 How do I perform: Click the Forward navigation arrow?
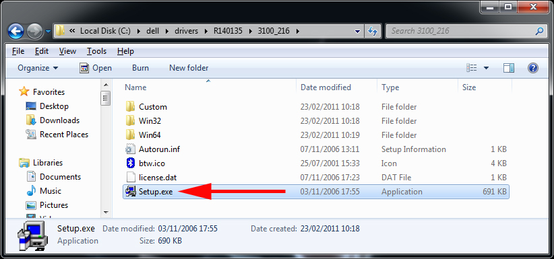34,32
